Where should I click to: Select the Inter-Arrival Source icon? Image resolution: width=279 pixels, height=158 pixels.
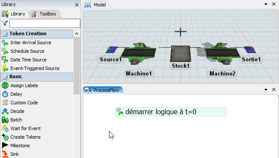(5, 43)
